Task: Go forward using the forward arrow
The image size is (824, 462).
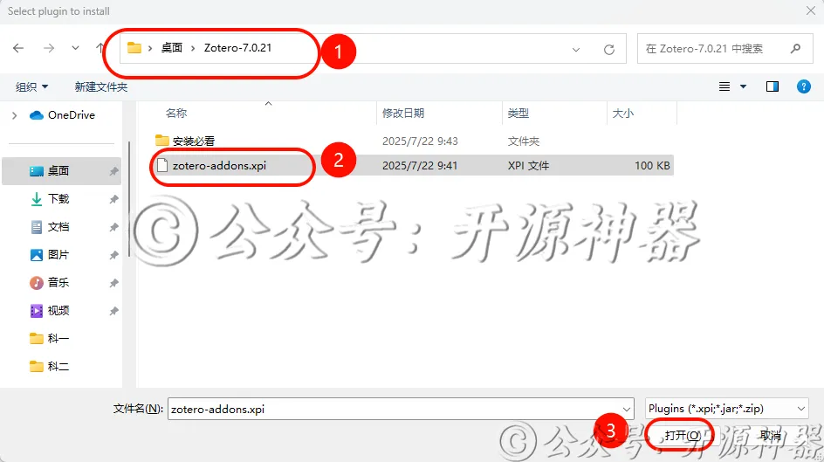Action: 49,48
